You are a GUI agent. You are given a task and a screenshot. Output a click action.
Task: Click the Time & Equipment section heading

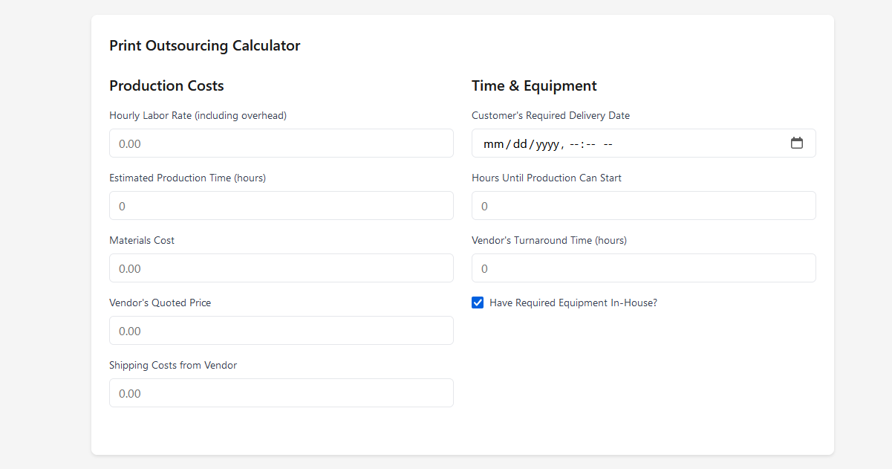[x=534, y=85]
